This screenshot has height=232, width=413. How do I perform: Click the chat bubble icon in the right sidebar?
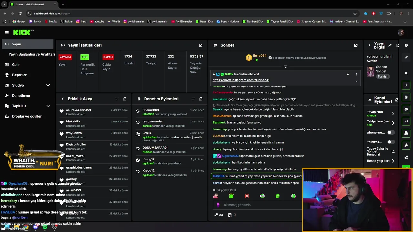[406, 109]
